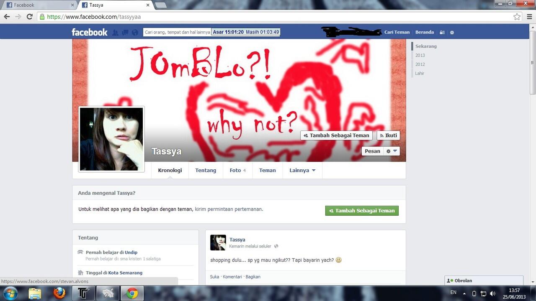Select the Kronologi tab
The image size is (536, 301).
pos(170,170)
